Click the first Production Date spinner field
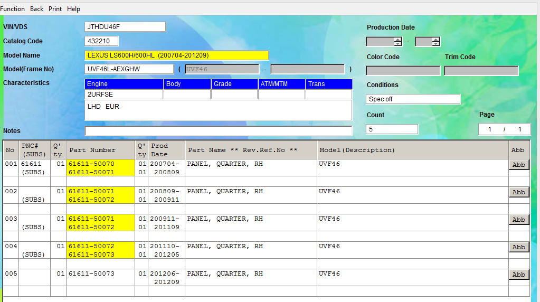540x302 pixels. click(x=384, y=42)
